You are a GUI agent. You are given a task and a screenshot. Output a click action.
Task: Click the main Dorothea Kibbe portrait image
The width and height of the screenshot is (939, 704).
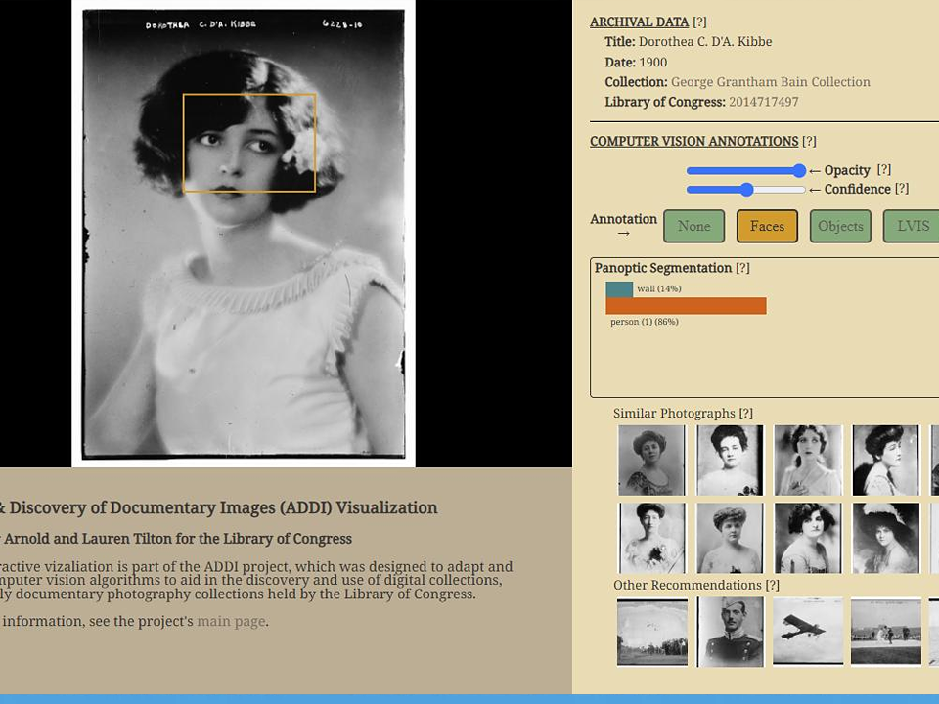(244, 234)
